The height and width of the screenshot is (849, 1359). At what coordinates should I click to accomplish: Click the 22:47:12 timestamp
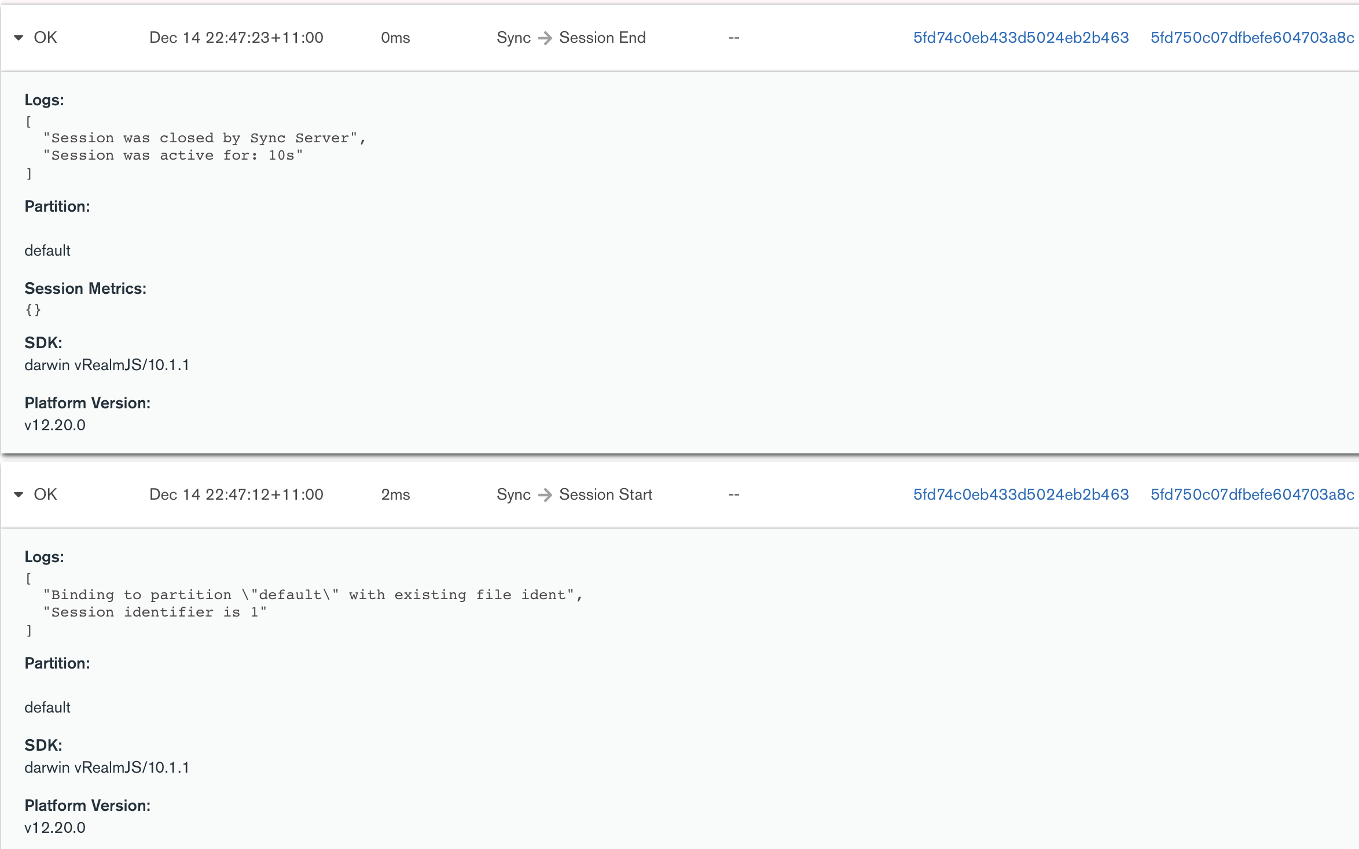point(236,495)
